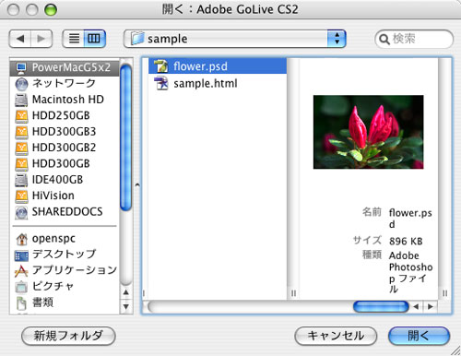Click the HDD250GB drive icon
461x356 pixels.
click(21, 116)
